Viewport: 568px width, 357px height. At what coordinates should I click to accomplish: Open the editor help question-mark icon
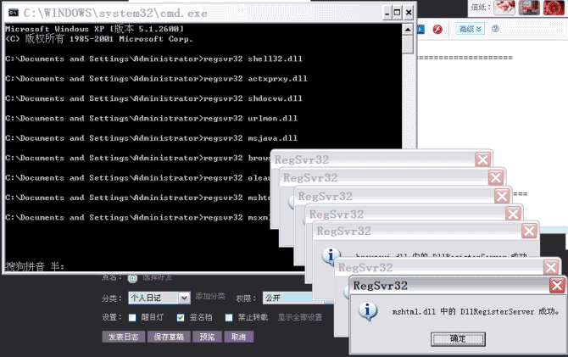click(x=495, y=29)
